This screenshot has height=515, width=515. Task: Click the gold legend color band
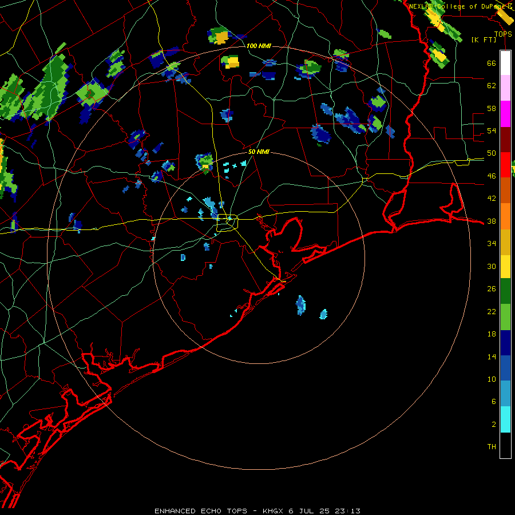[505, 243]
